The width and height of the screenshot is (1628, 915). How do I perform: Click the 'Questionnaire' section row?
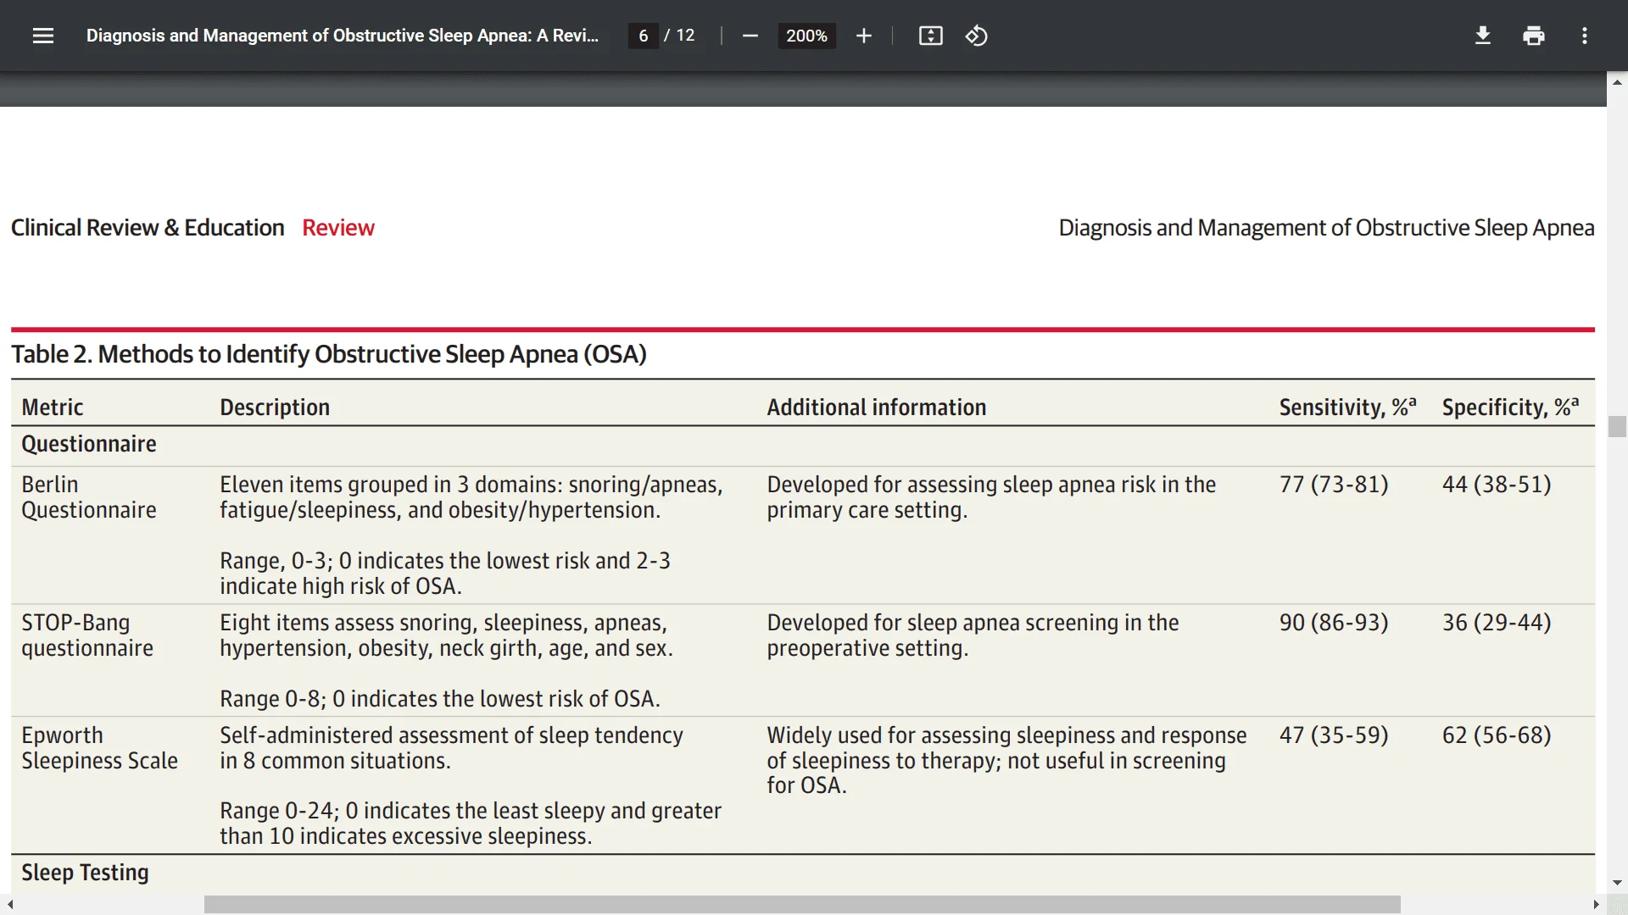(803, 445)
